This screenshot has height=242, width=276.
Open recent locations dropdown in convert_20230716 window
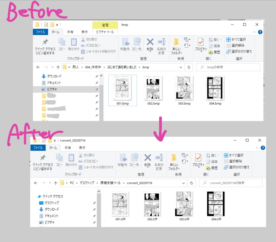coord(50,183)
